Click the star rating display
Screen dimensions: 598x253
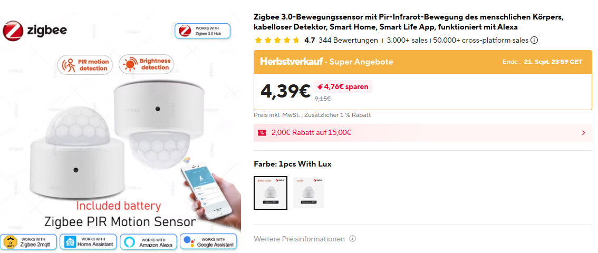click(x=277, y=41)
